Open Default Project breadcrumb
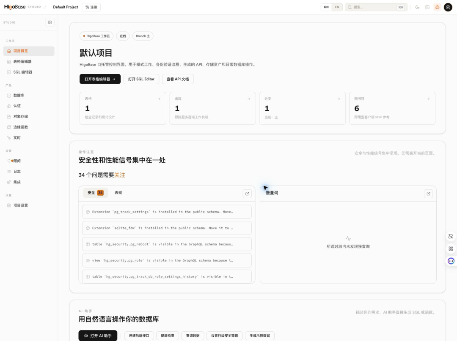457x341 pixels. (x=66, y=7)
